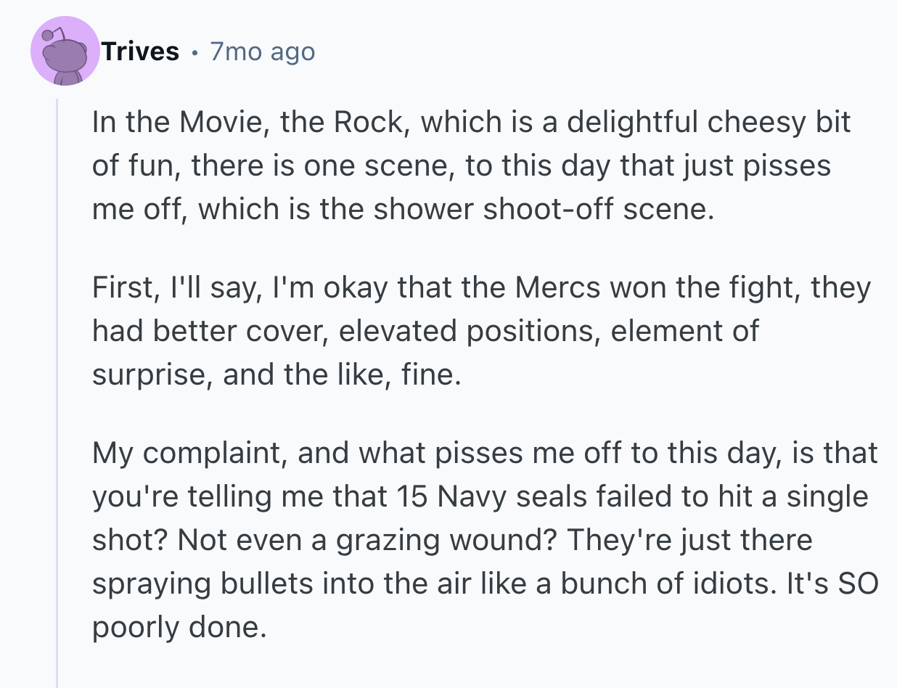Click the closing phrase "poorly done."
897x688 pixels.
click(x=175, y=628)
